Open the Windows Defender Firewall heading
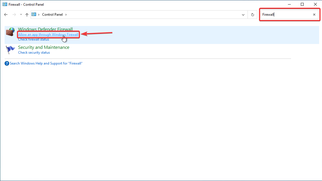322x181 pixels. (x=45, y=29)
